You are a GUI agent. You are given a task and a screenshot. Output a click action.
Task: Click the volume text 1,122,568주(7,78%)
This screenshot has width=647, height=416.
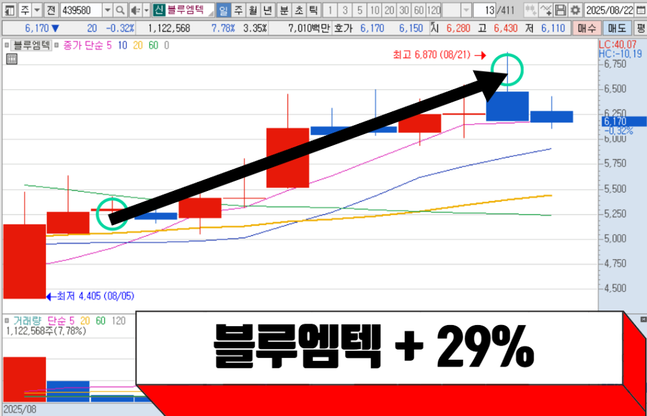(x=46, y=331)
